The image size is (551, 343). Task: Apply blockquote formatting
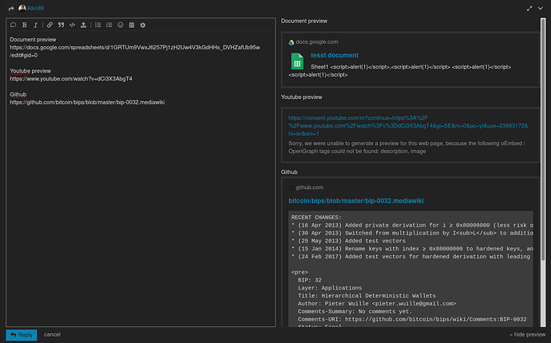(x=61, y=25)
